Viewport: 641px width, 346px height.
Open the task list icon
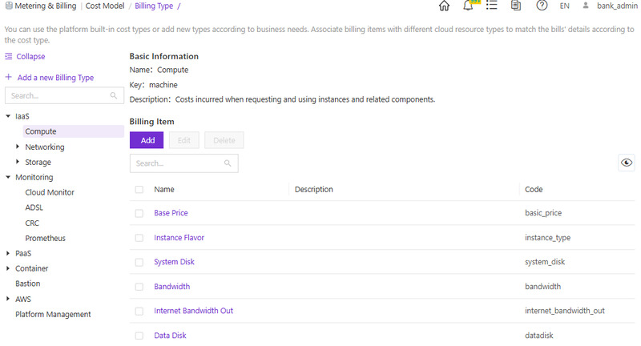click(x=491, y=6)
